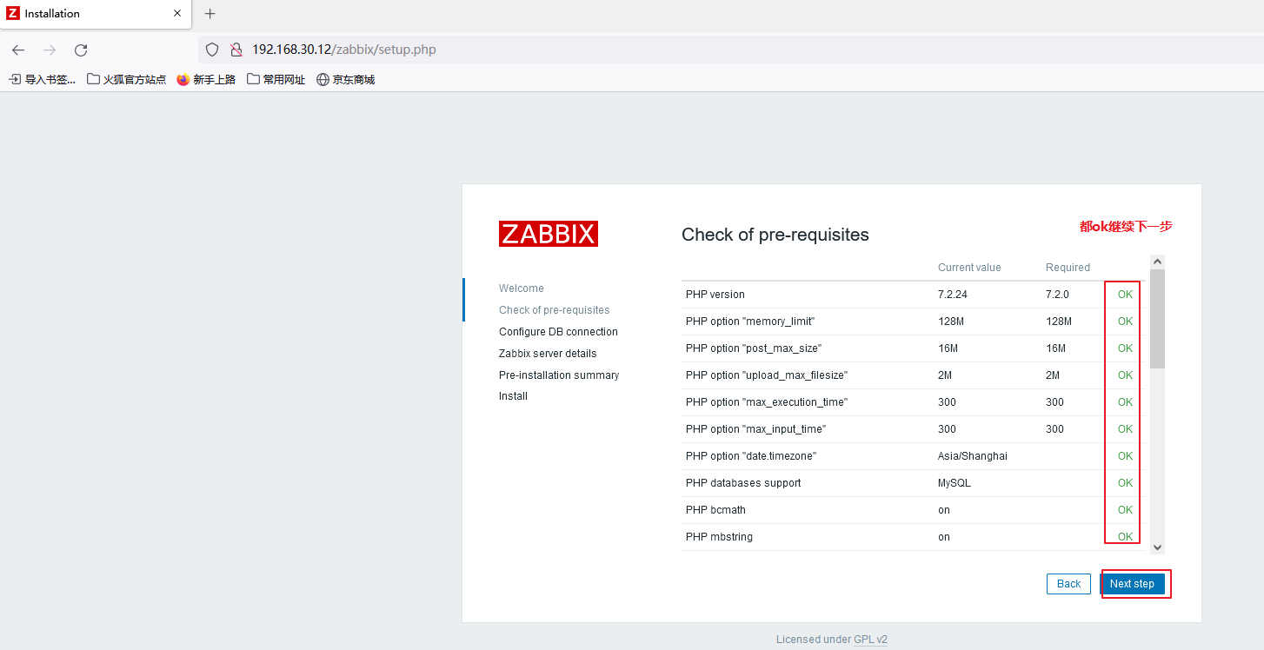Click the scroll up arrow of the requirements list

[1157, 261]
